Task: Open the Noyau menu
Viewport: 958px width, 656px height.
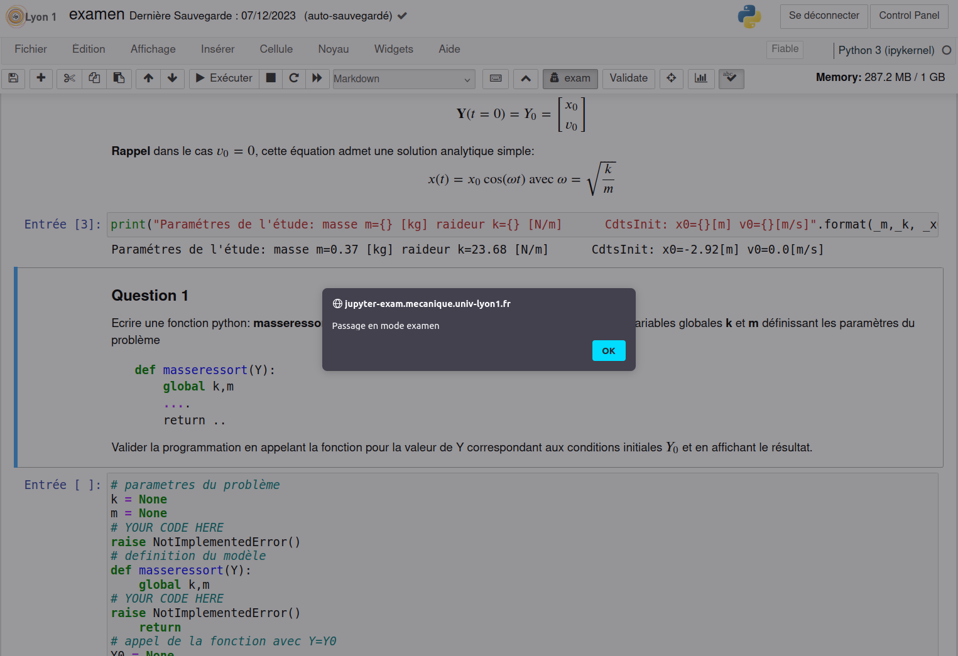Action: click(333, 49)
